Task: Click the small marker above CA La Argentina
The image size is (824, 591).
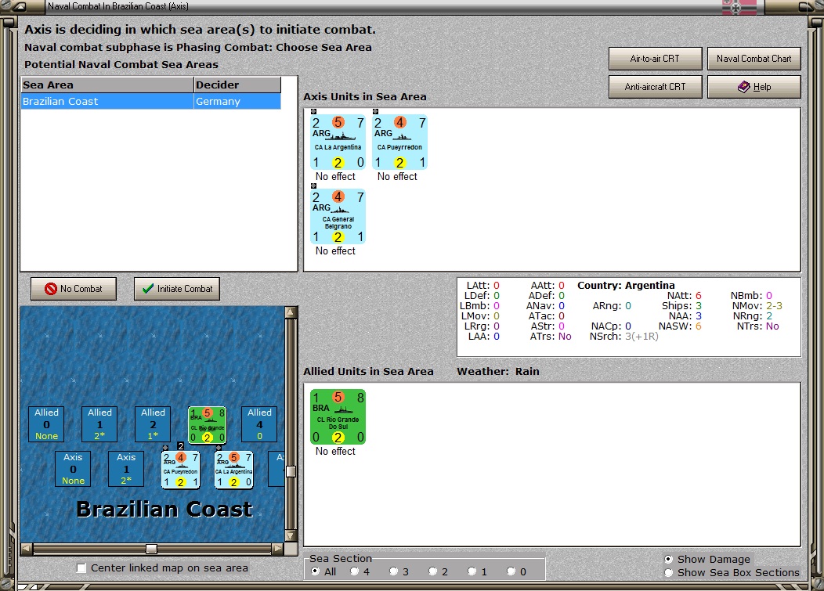Action: 313,111
